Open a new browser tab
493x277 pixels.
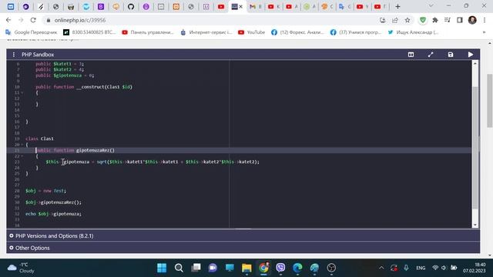click(397, 7)
